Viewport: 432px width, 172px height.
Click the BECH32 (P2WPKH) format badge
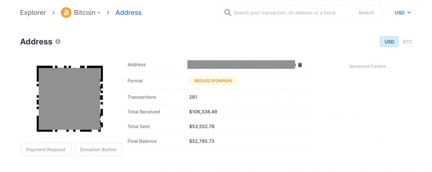213,81
